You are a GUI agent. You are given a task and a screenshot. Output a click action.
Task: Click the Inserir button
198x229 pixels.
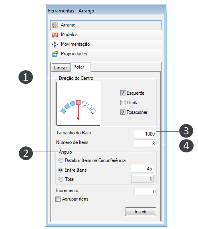(x=141, y=212)
